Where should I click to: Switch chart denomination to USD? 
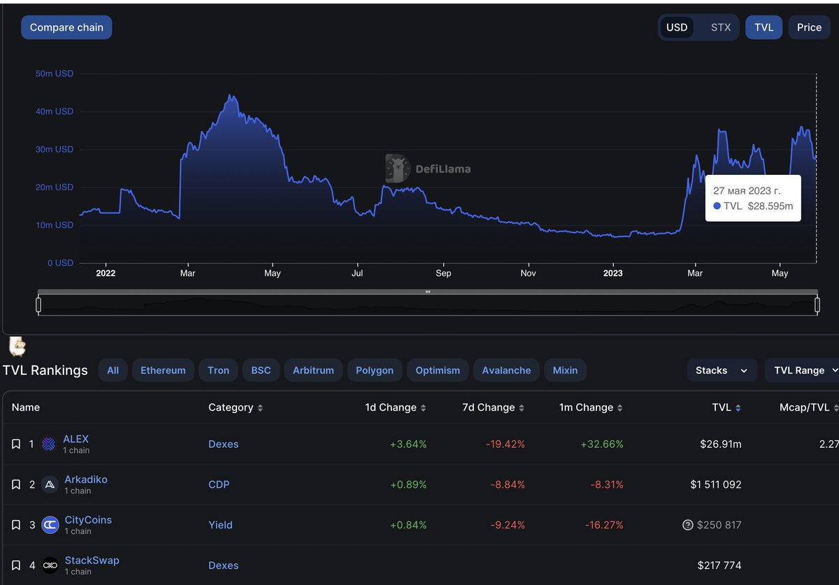[x=677, y=27]
